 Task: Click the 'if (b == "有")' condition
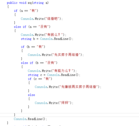tap(33, 47)
